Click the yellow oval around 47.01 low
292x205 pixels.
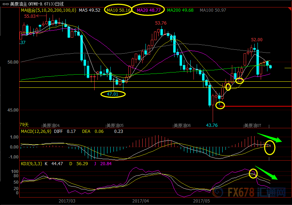click(113, 94)
